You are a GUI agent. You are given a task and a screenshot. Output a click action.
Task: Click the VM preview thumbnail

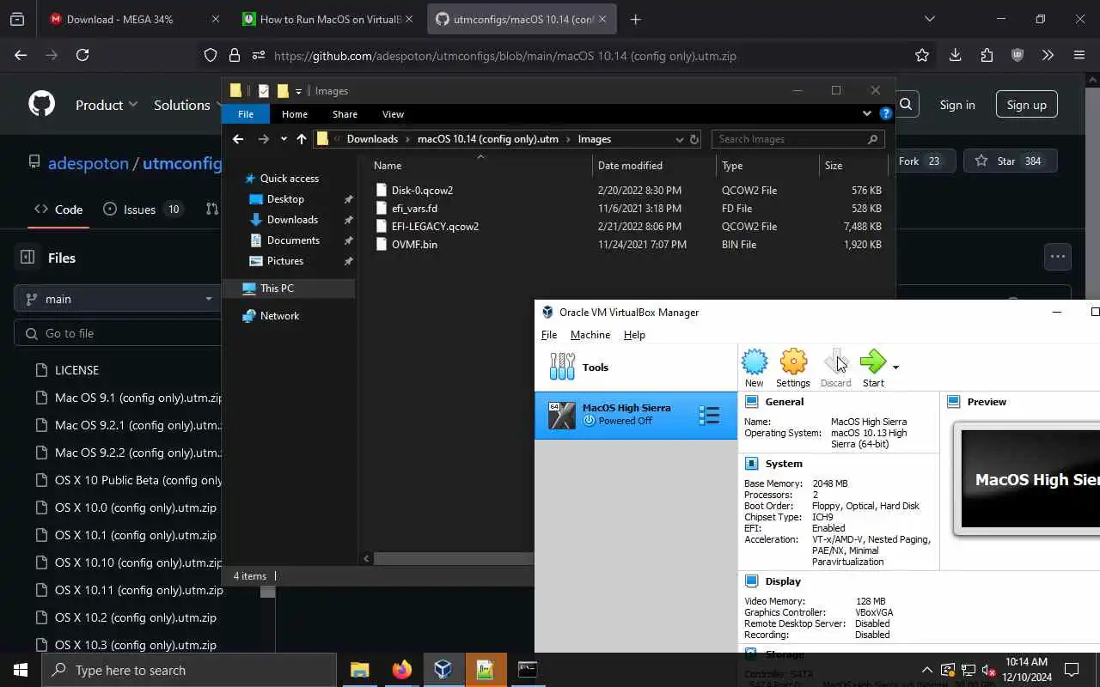[x=1030, y=478]
